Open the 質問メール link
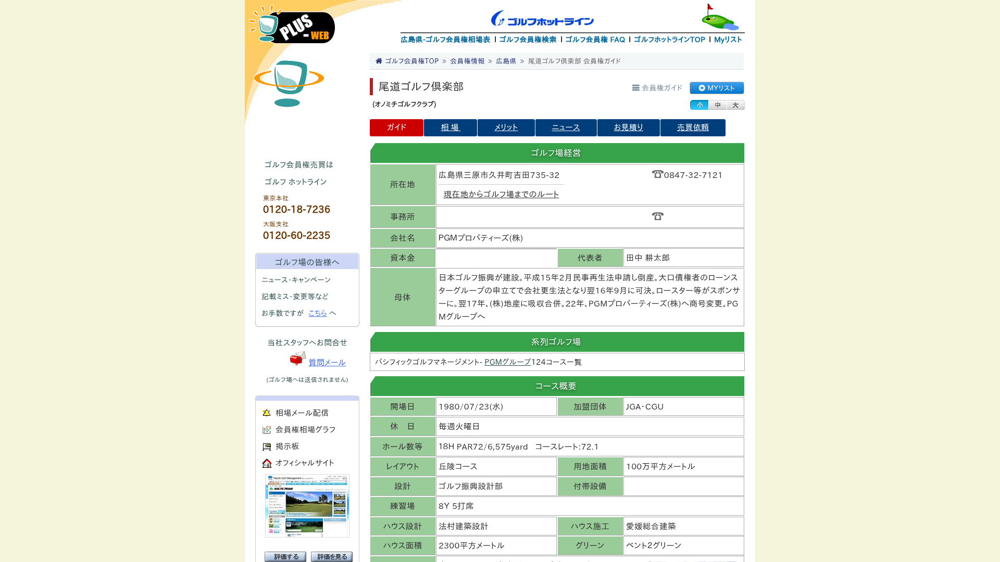 [327, 363]
